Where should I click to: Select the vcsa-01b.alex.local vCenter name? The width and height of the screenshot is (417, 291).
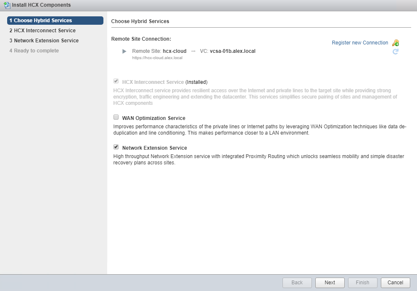pos(232,51)
